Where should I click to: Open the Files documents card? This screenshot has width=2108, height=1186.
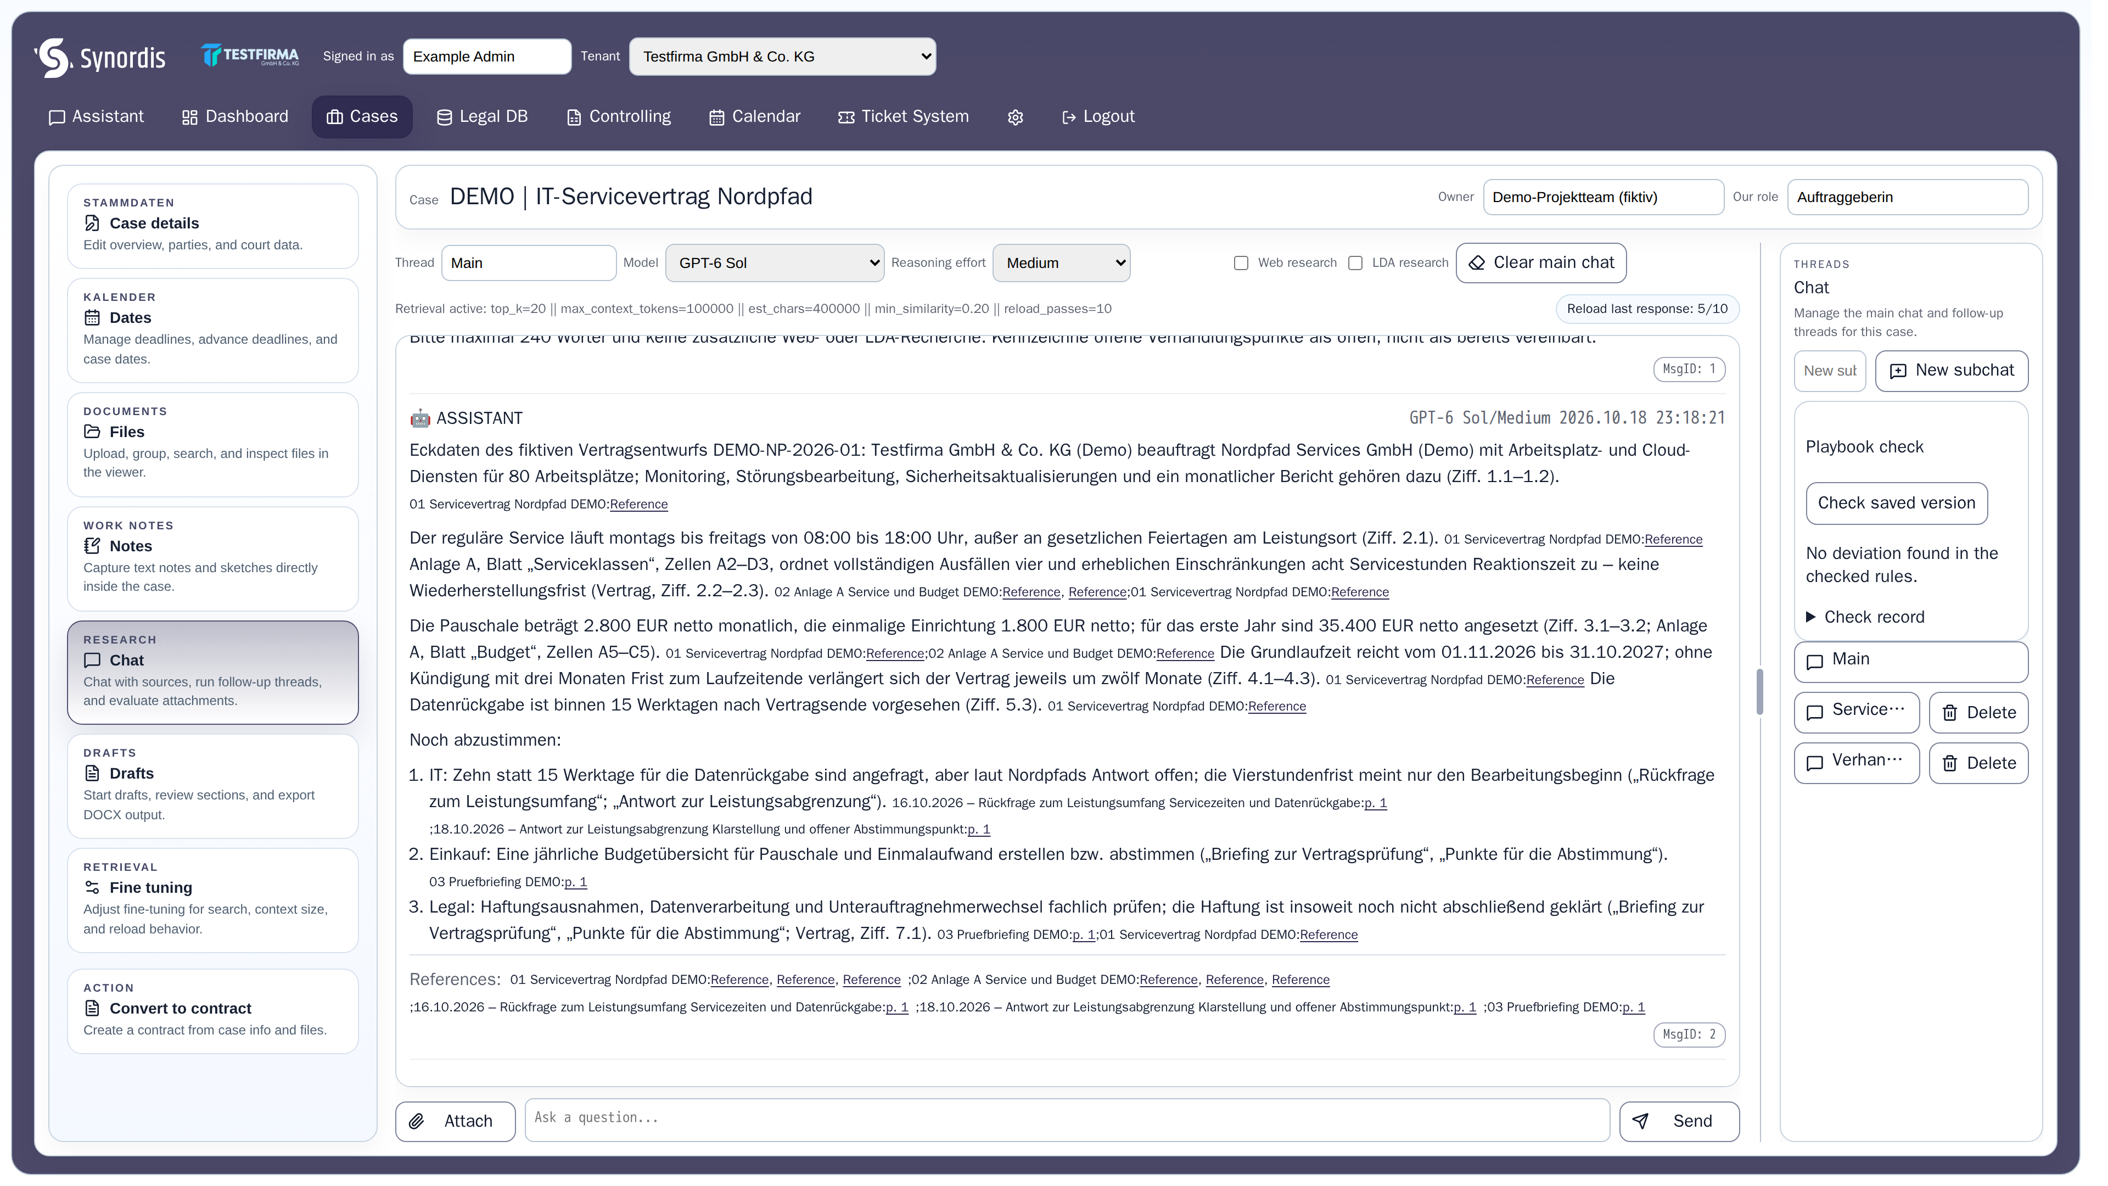coord(215,447)
